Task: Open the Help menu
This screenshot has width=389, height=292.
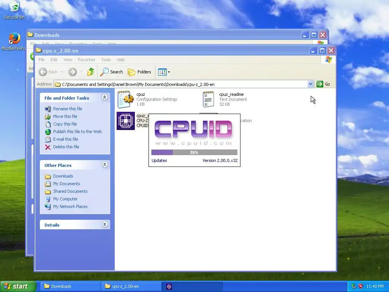Action: (120, 60)
